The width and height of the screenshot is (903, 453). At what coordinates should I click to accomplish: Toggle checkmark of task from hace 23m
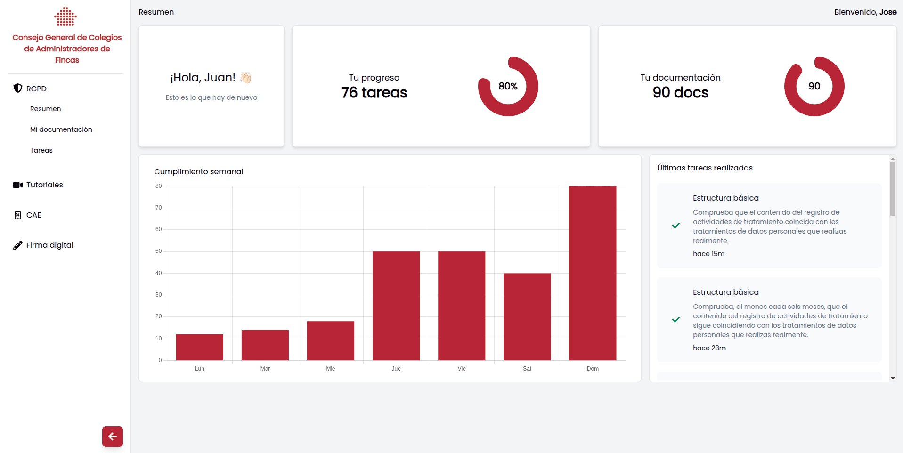coord(676,320)
